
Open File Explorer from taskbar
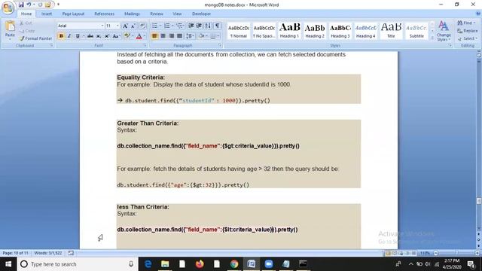(x=165, y=264)
